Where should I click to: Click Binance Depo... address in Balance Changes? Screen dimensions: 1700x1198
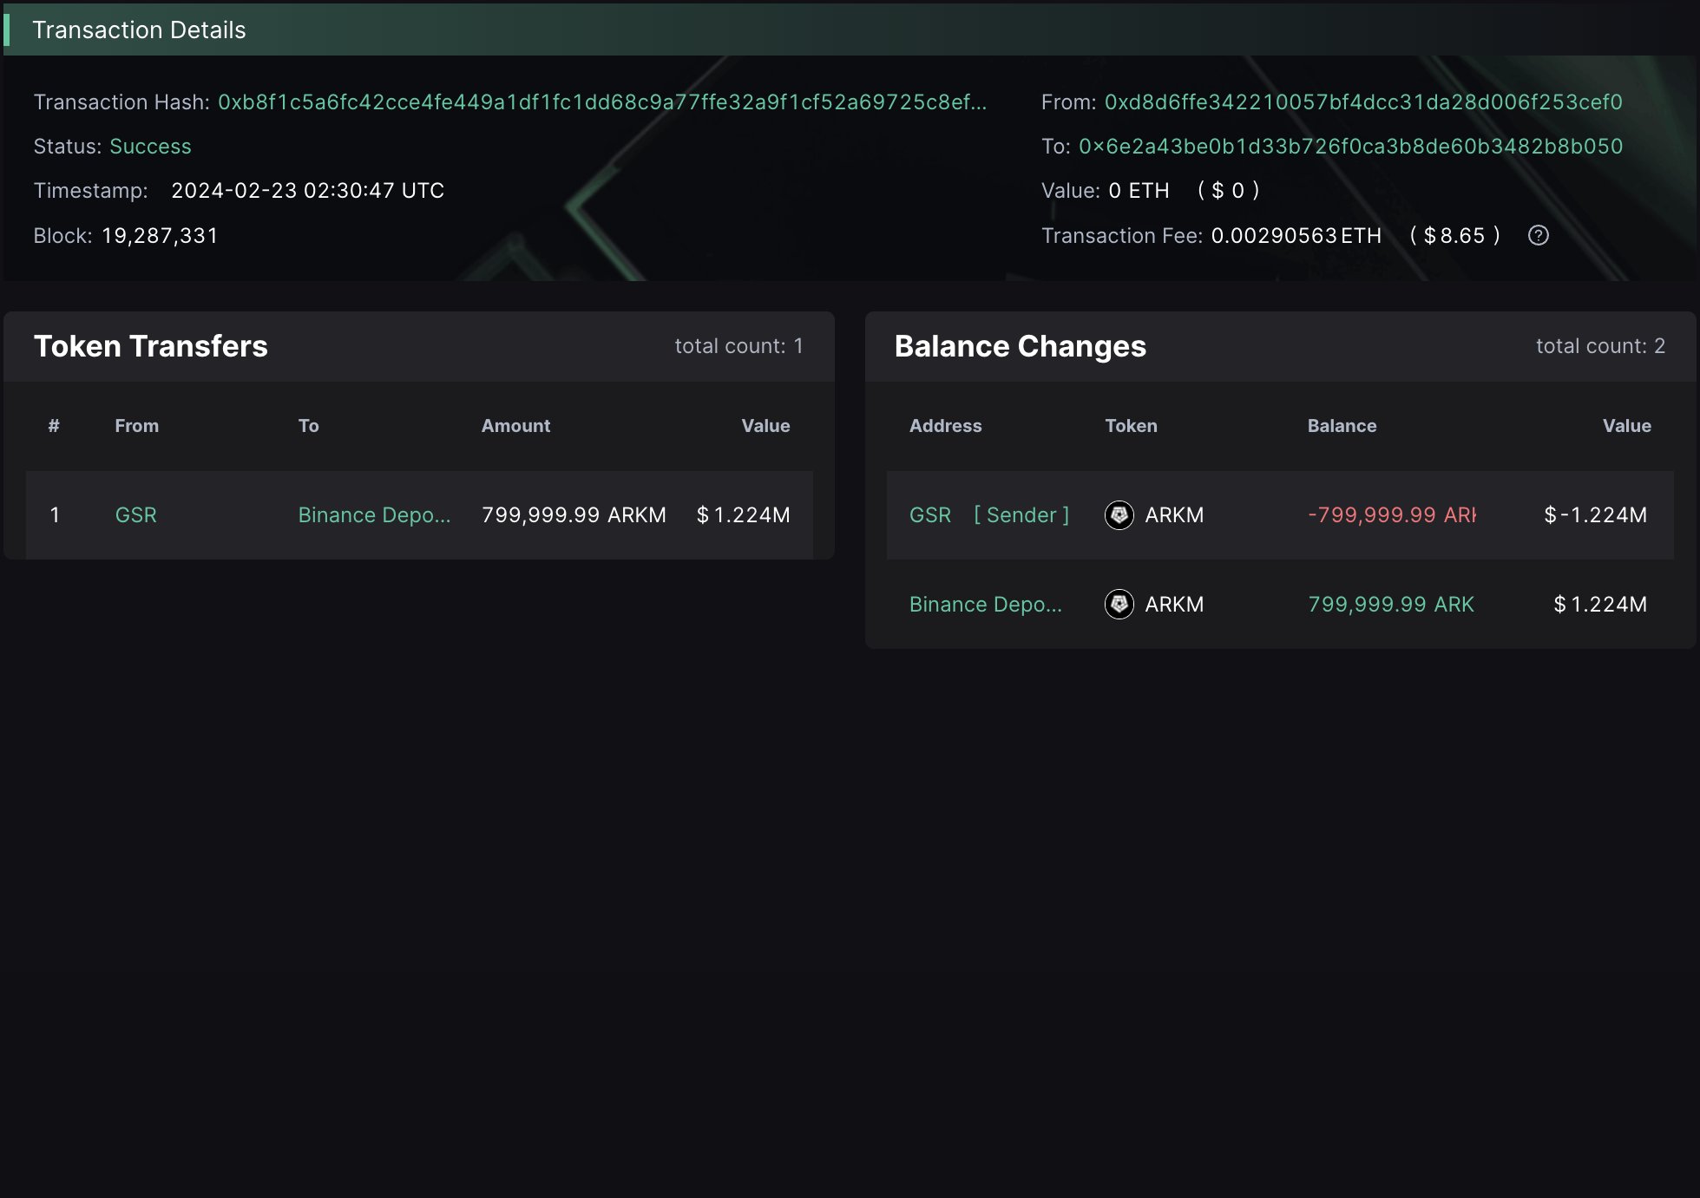coord(985,605)
